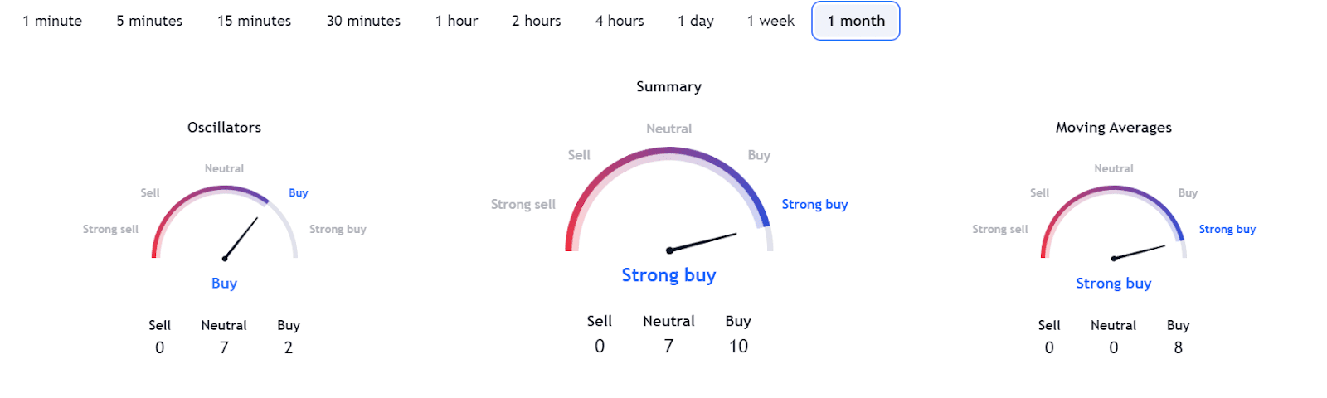
Task: Click the Oscillators gauge needle
Action: coord(241,238)
